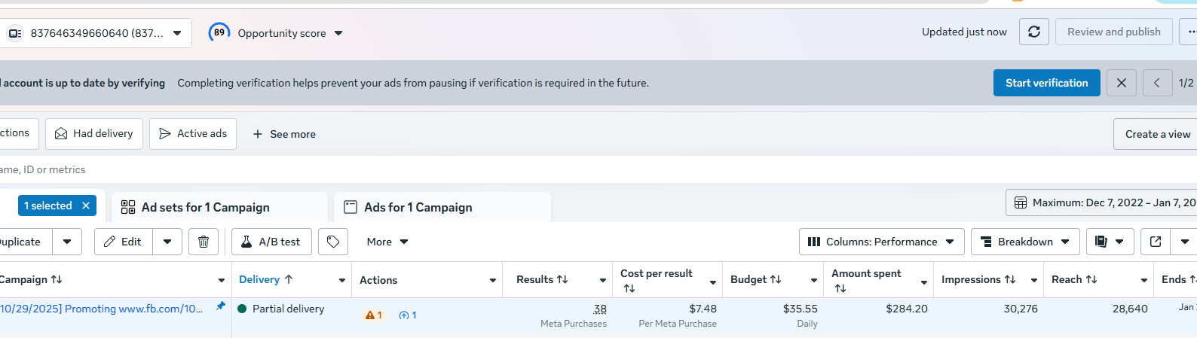Switch to Ads for 1 Campaign tab
The width and height of the screenshot is (1197, 338).
[418, 207]
